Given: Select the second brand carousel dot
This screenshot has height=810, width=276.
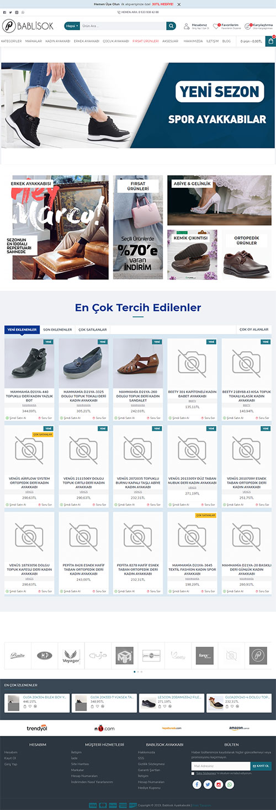Looking at the screenshot, I should click(138, 671).
